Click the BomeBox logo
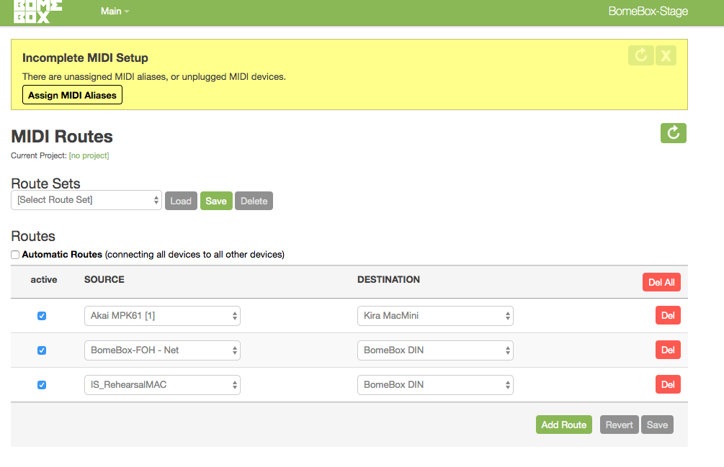 38,12
